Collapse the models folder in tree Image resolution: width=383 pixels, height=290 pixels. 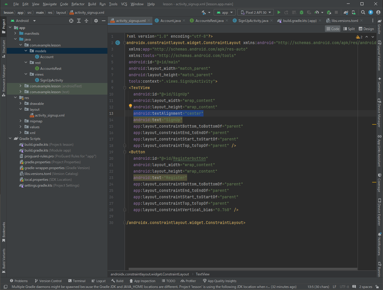coord(26,51)
